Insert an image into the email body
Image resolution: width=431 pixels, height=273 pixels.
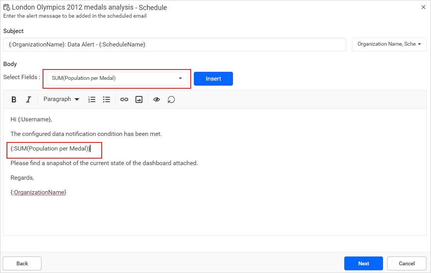pos(139,99)
